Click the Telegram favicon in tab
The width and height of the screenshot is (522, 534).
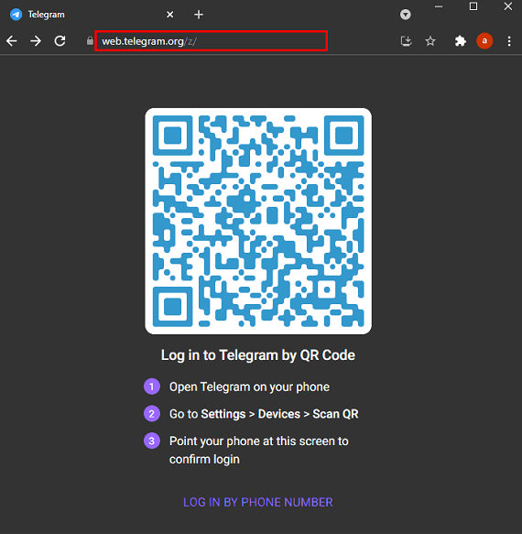tap(16, 15)
